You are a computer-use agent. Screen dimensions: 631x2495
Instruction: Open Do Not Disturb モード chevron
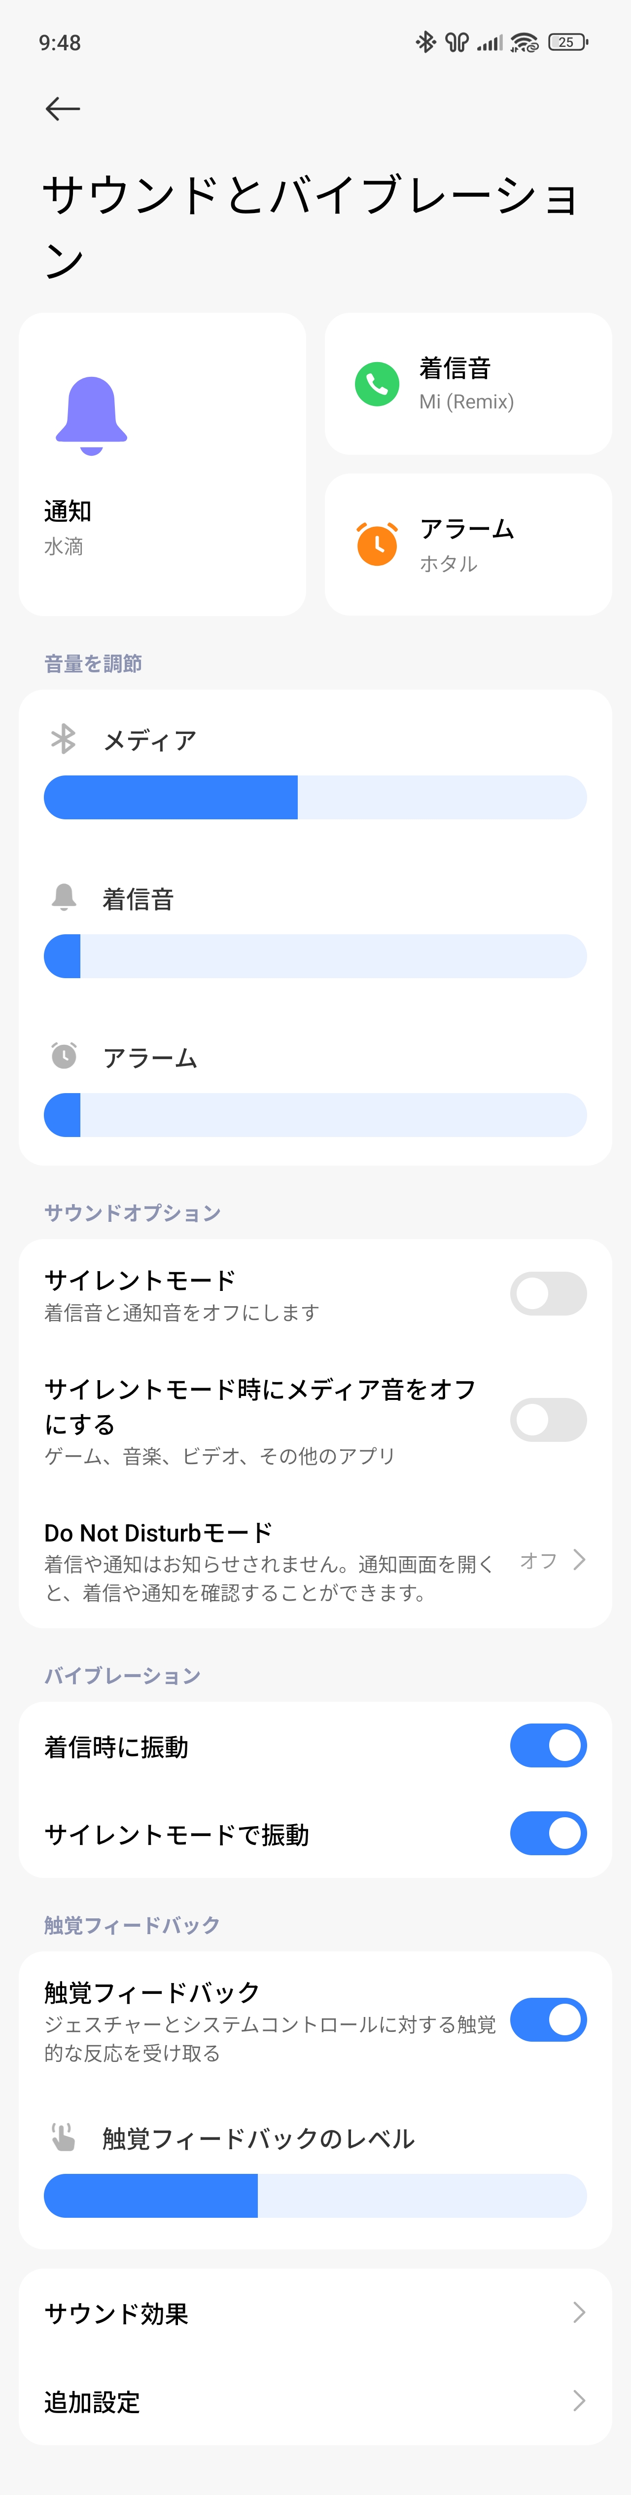pos(579,1559)
